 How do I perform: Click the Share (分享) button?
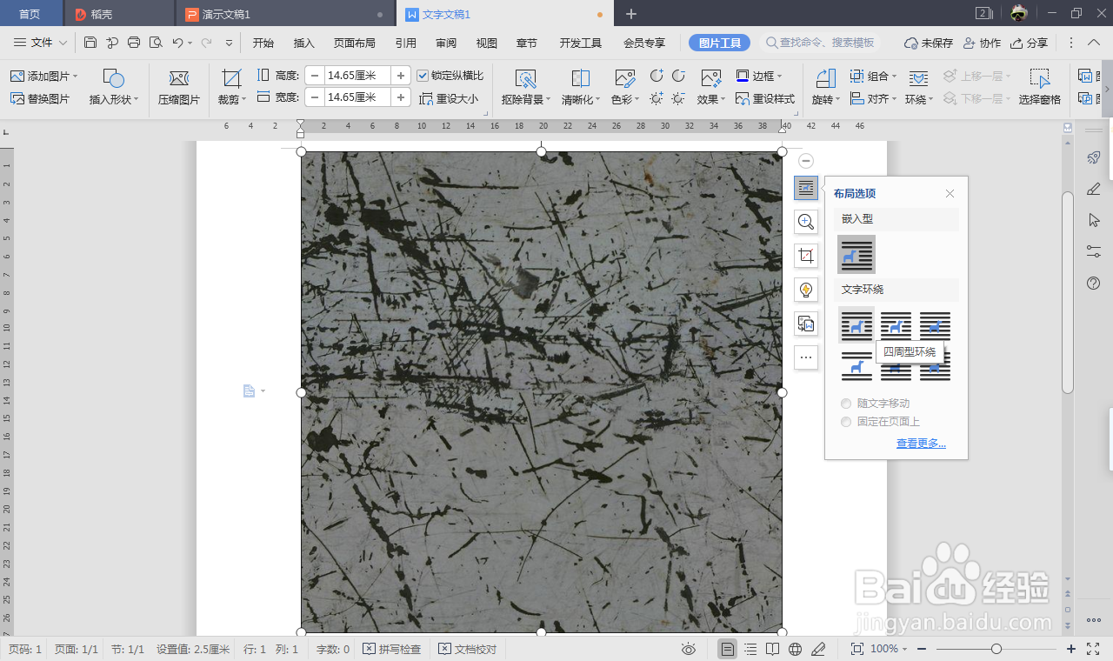tap(1029, 43)
